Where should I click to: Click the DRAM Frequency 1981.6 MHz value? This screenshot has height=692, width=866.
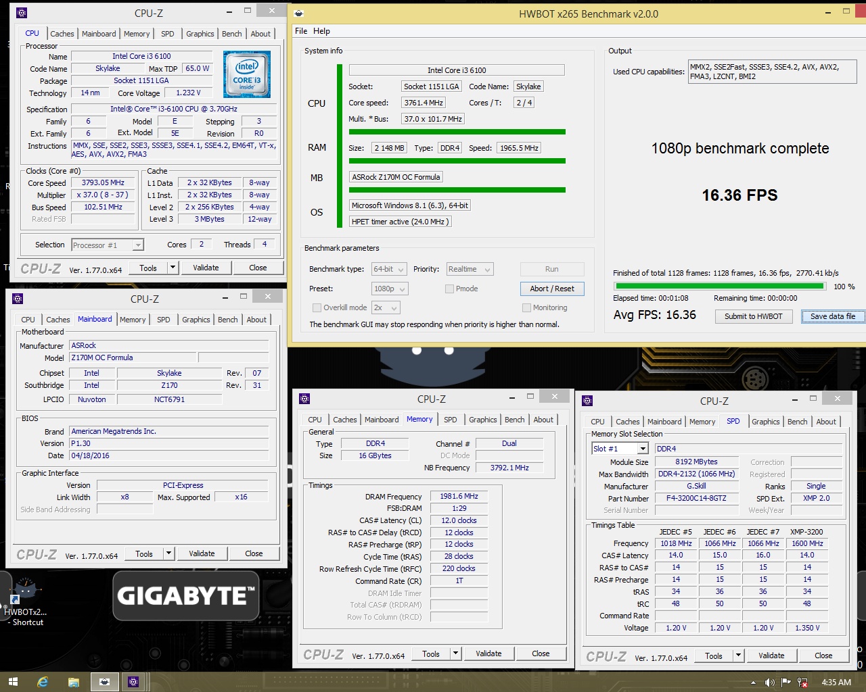[459, 496]
